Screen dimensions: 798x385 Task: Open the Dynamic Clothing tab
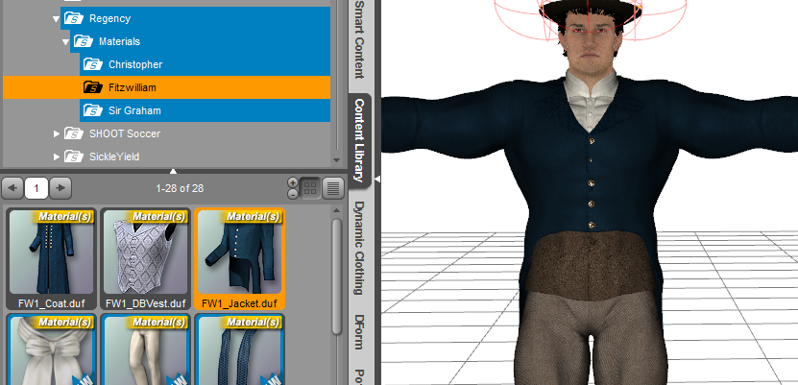359,249
